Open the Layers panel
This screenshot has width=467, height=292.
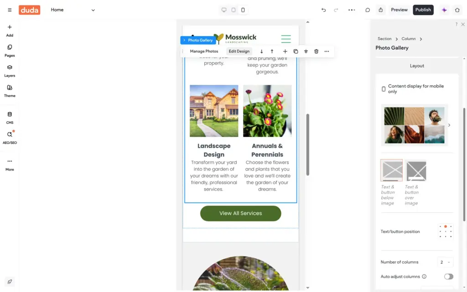pos(10,71)
